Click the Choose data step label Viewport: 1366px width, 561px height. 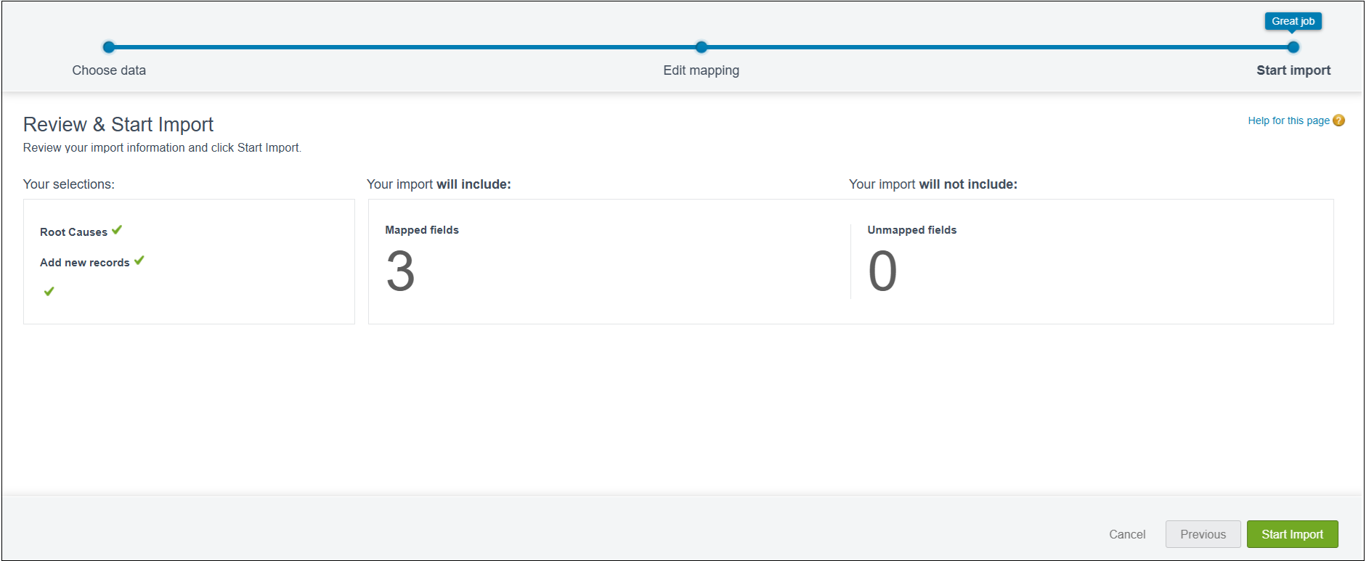[109, 70]
